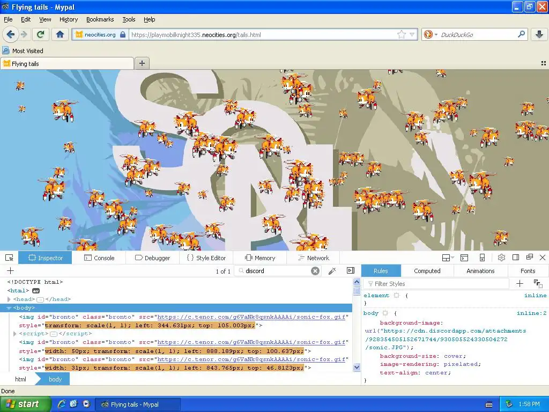Reload the page with the refresh button
The image size is (549, 412).
(x=41, y=34)
